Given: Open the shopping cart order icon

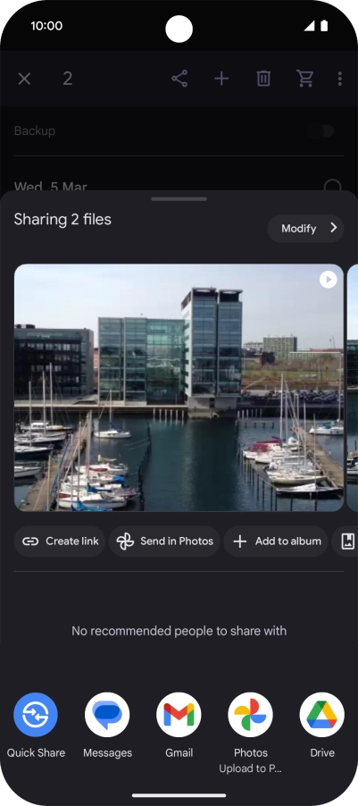Looking at the screenshot, I should coord(305,79).
